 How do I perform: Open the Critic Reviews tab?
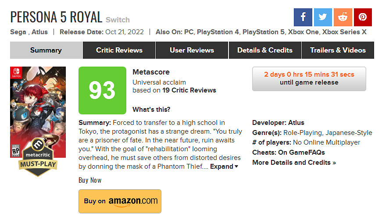(119, 50)
